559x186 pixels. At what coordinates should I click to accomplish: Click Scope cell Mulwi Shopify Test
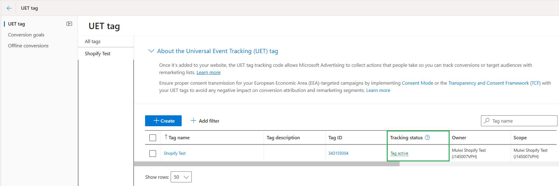(x=530, y=153)
